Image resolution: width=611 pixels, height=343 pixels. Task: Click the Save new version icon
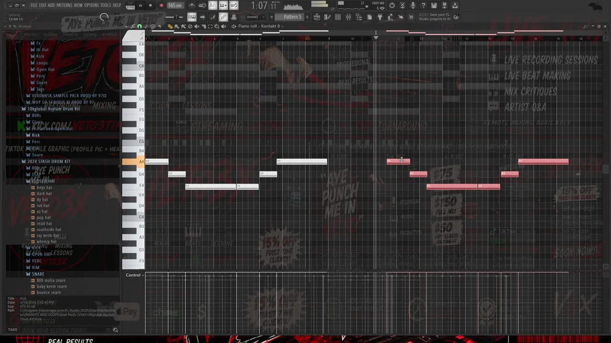click(444, 5)
